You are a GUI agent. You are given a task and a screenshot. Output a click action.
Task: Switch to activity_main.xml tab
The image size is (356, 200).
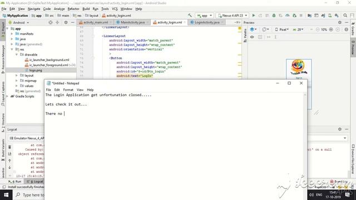coord(96,22)
